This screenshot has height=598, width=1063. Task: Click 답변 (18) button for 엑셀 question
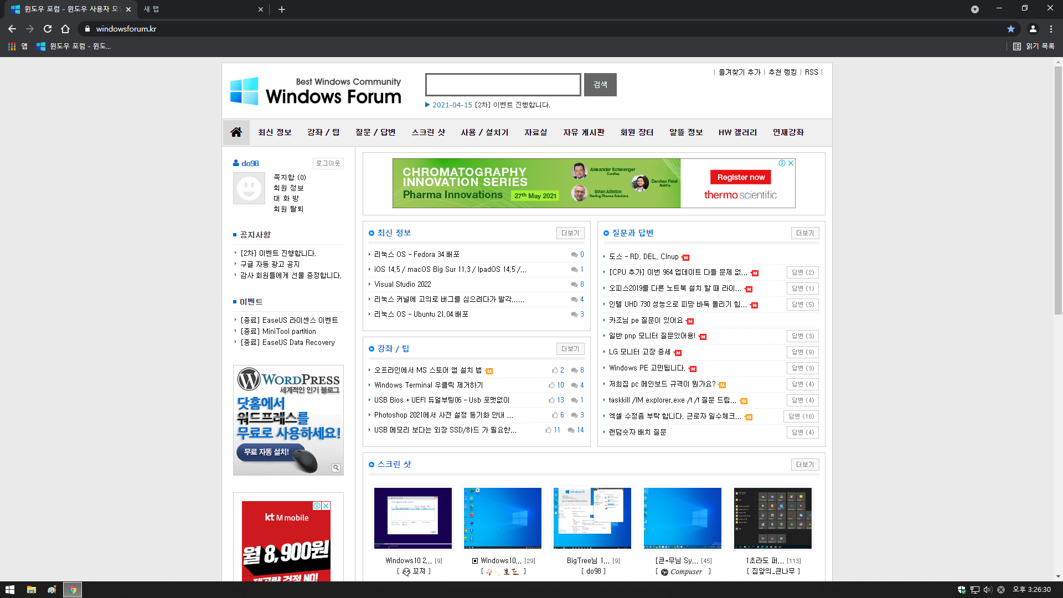tap(801, 416)
